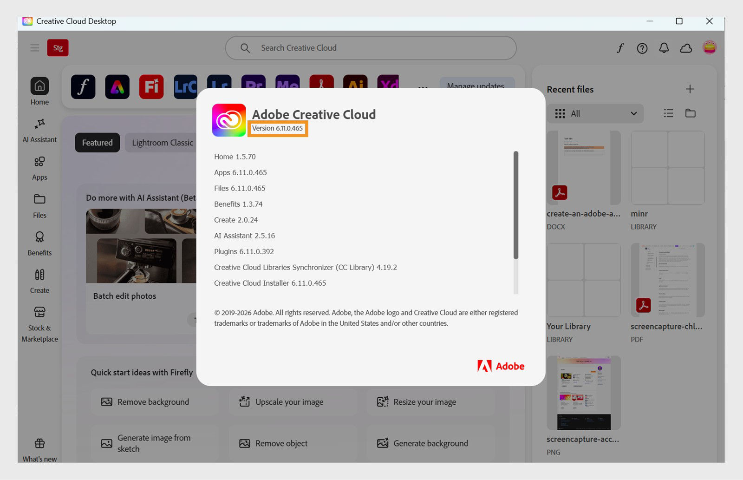This screenshot has height=480, width=743.
Task: Open screencapture-acc... PNG thumbnail
Action: point(584,393)
